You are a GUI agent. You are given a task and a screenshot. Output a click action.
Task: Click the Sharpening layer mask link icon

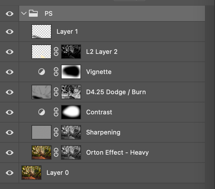[56, 132]
